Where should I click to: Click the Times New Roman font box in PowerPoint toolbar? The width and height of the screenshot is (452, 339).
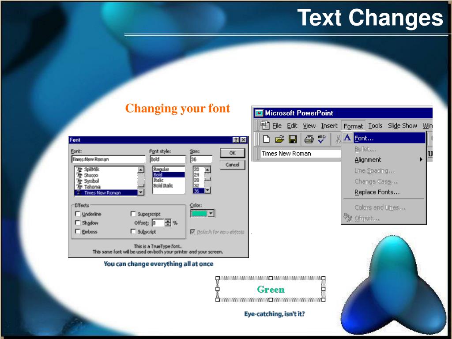[301, 154]
